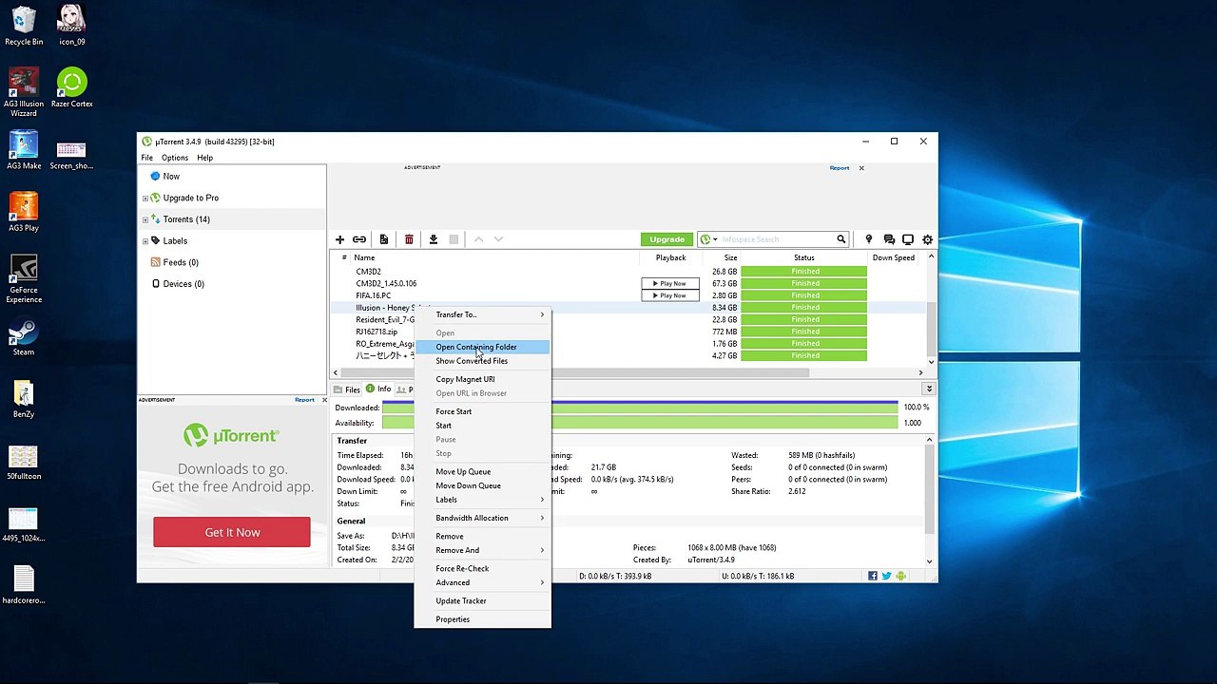Click Play Now for CM3D2_1.45.0.106
The height and width of the screenshot is (684, 1217).
(x=670, y=283)
